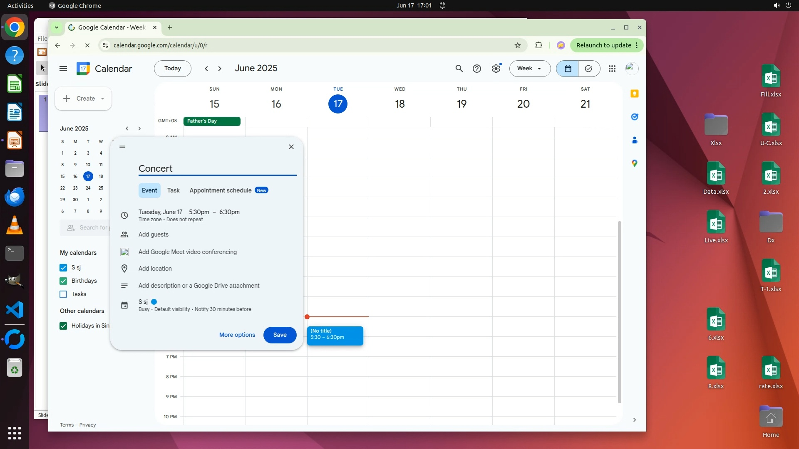Open the Google apps grid
Viewport: 799px width, 449px height.
pyautogui.click(x=612, y=69)
